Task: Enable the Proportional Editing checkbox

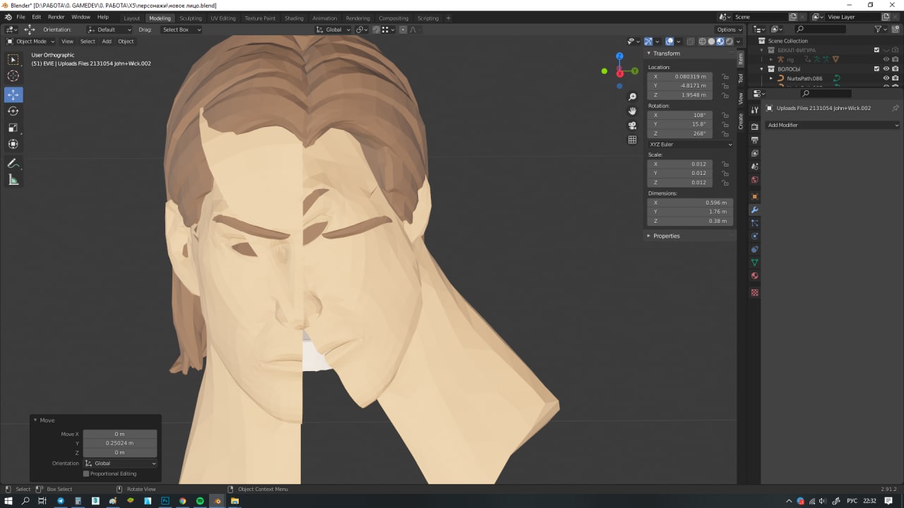Action: (x=86, y=473)
